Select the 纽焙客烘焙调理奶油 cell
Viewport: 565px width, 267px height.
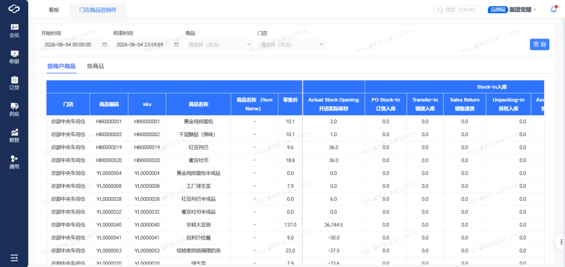click(x=199, y=251)
